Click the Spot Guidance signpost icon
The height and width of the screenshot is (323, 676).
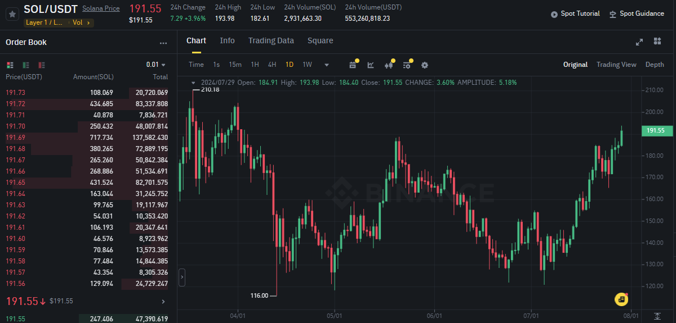[613, 14]
